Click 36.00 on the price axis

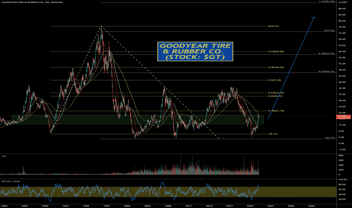[x=342, y=88]
